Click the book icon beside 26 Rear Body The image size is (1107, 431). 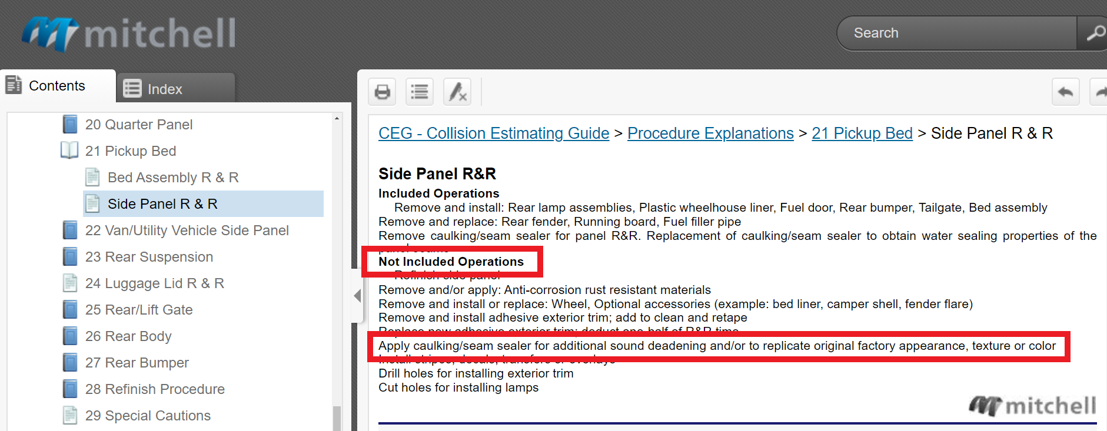70,336
